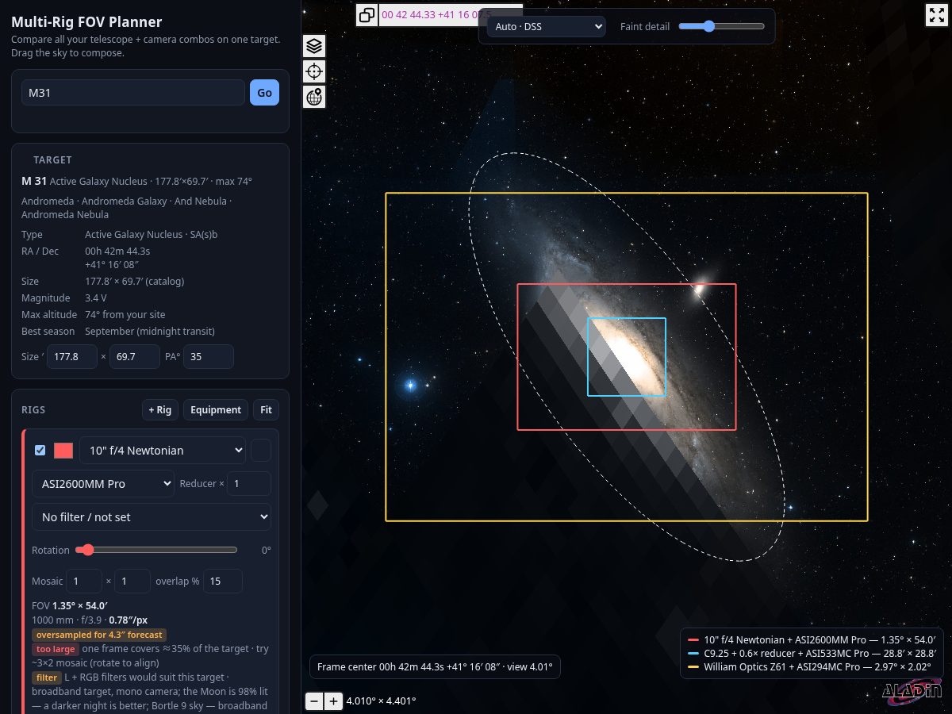Click the overlap % field
The image size is (952, 714).
[223, 582]
